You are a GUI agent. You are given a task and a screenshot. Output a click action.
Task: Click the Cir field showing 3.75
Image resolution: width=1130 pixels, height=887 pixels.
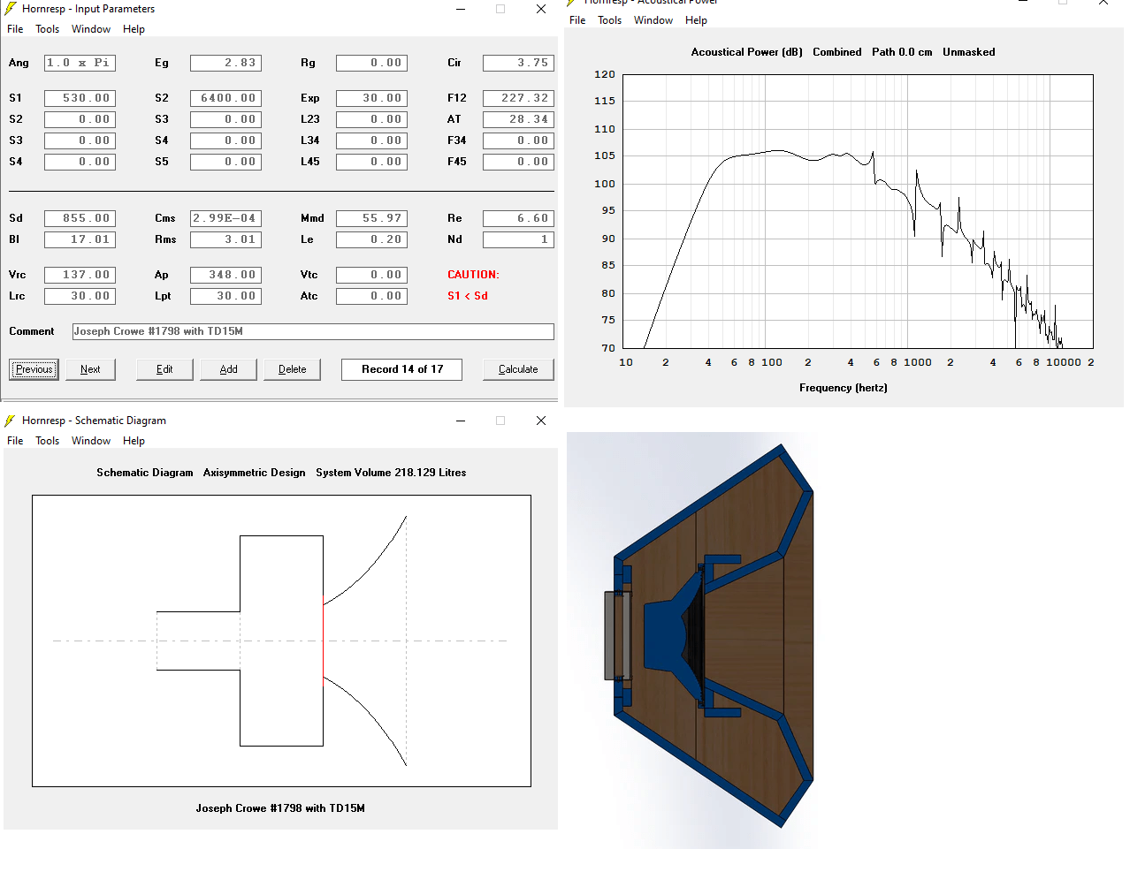pyautogui.click(x=518, y=63)
